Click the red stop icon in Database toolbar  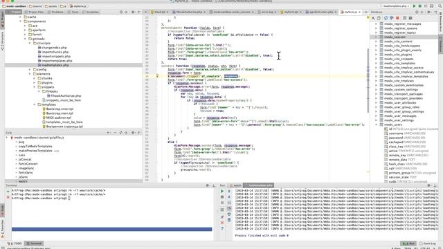397,18
